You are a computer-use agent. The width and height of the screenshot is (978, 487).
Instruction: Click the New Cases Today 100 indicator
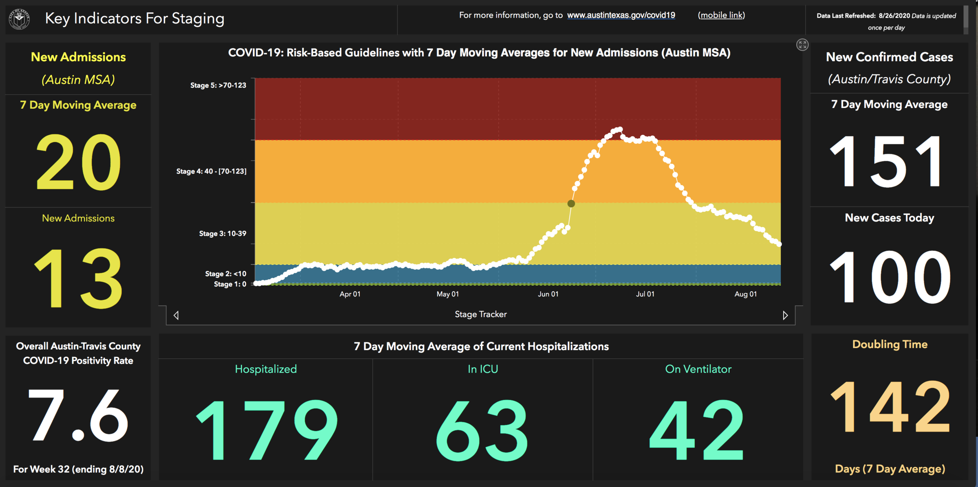pos(890,277)
